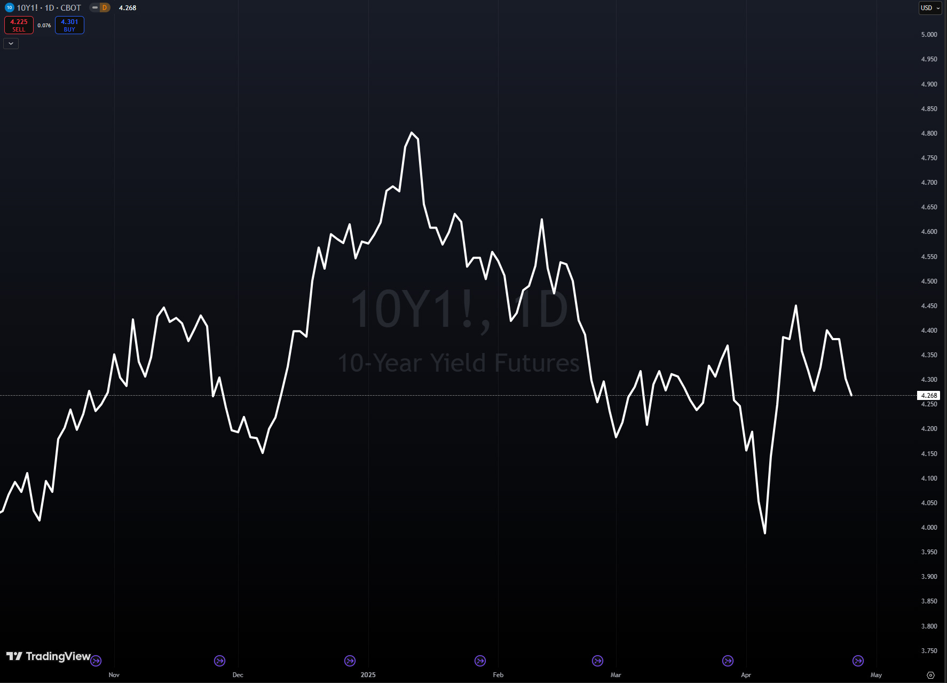Screen dimensions: 947x683
Task: Click the highlighted 4.268 price label on axis
Action: tap(929, 396)
